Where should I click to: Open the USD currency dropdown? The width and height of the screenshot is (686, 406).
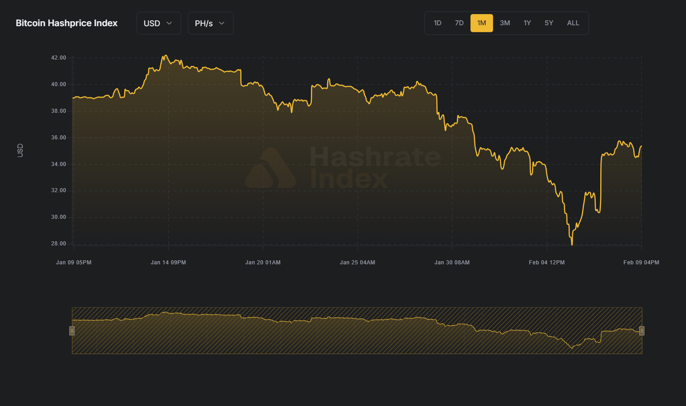pyautogui.click(x=158, y=23)
